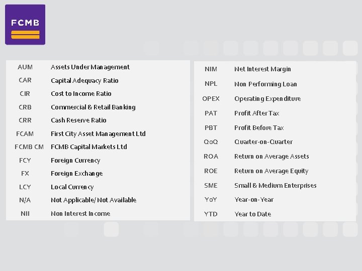The image size is (362, 271).
Task: Click First City Asset Management Ltd
Action: tap(98, 133)
